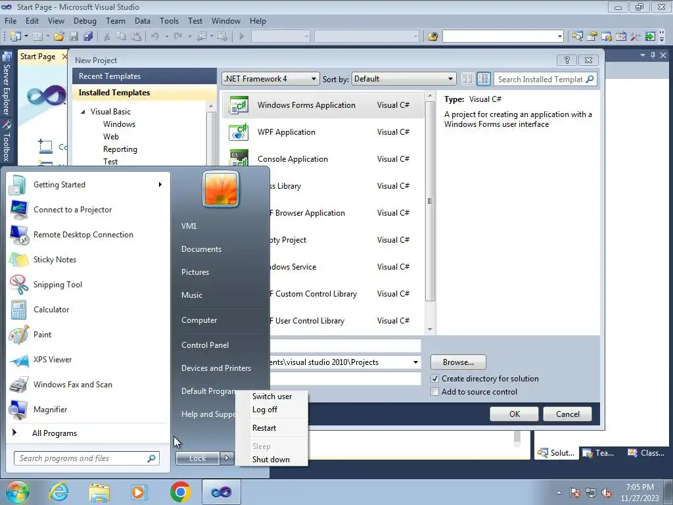Screen dimensions: 673x505
Task: Open Properties Window toolbar icon
Action: pyautogui.click(x=592, y=37)
